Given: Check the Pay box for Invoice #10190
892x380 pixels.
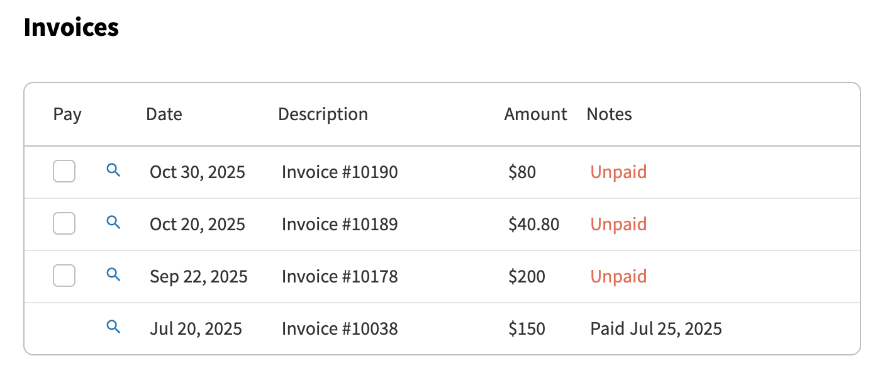Looking at the screenshot, I should click(64, 171).
